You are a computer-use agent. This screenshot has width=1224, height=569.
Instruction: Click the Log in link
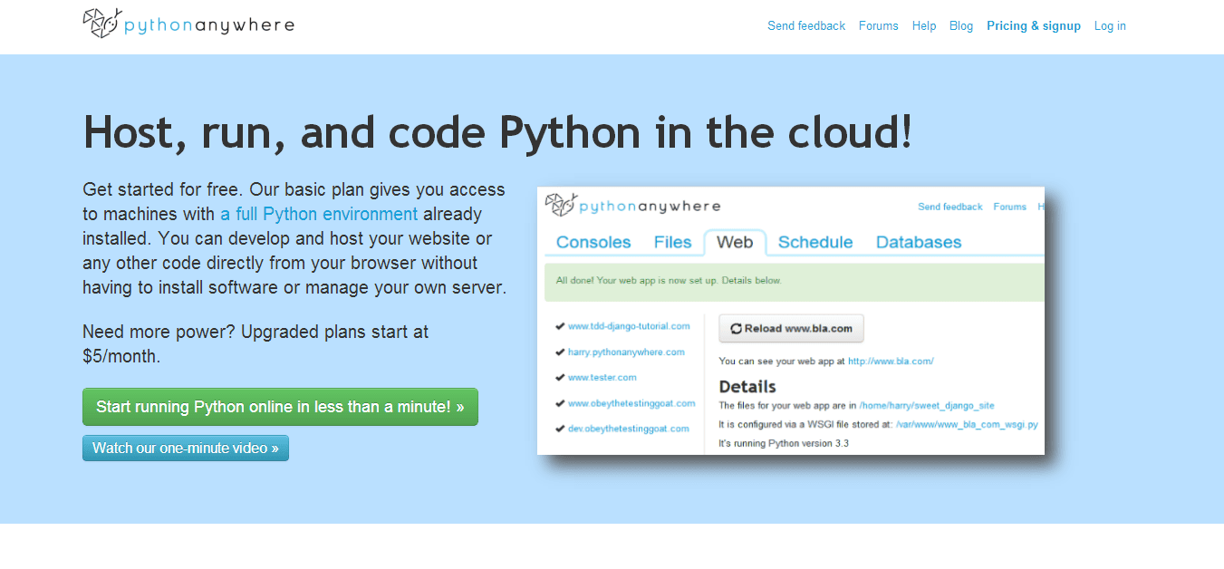(x=1110, y=26)
